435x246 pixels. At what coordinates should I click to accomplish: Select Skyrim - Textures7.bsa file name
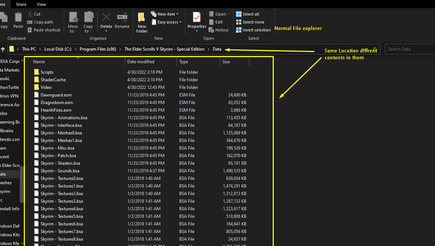coord(62,232)
